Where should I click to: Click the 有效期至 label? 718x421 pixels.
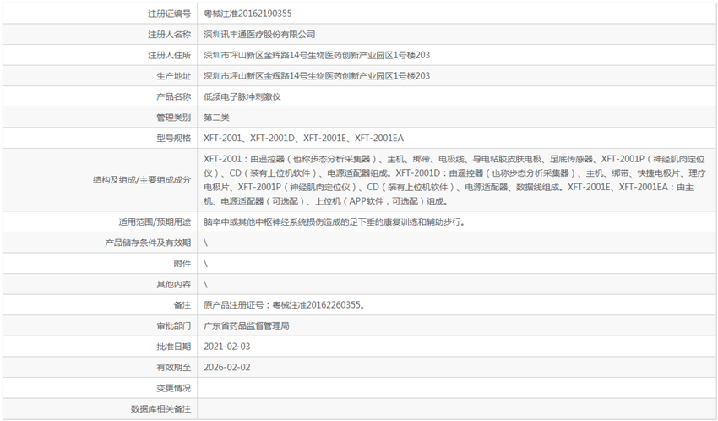[x=173, y=368]
